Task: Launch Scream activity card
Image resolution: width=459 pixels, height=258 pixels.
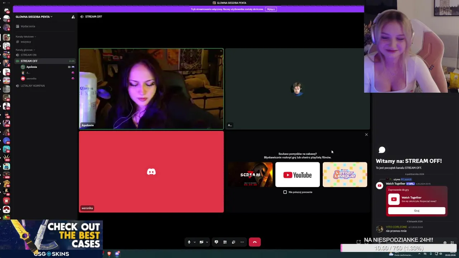Action: (x=250, y=175)
